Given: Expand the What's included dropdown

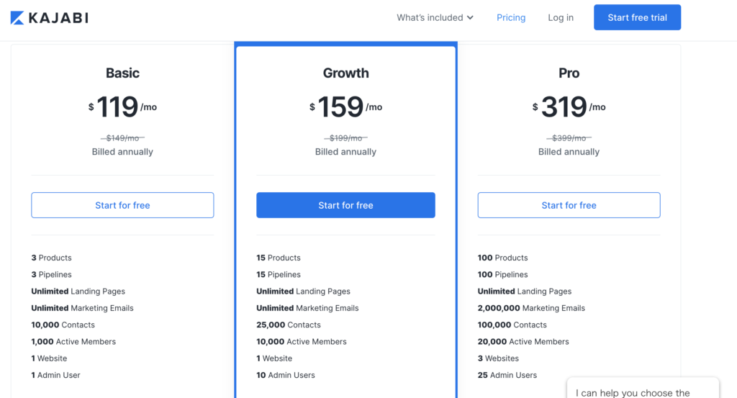Looking at the screenshot, I should pos(435,17).
